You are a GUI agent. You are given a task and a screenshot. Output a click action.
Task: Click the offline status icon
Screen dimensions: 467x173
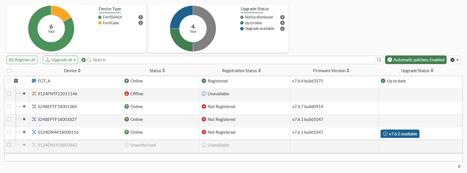127,94
